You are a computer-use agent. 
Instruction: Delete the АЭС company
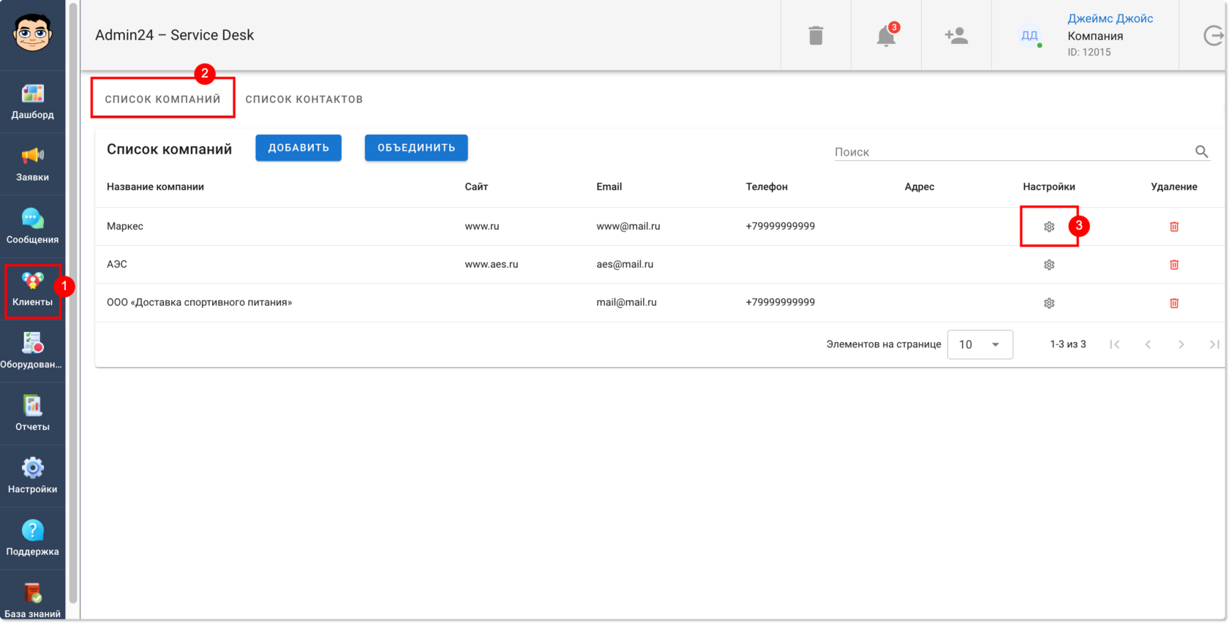tap(1174, 265)
